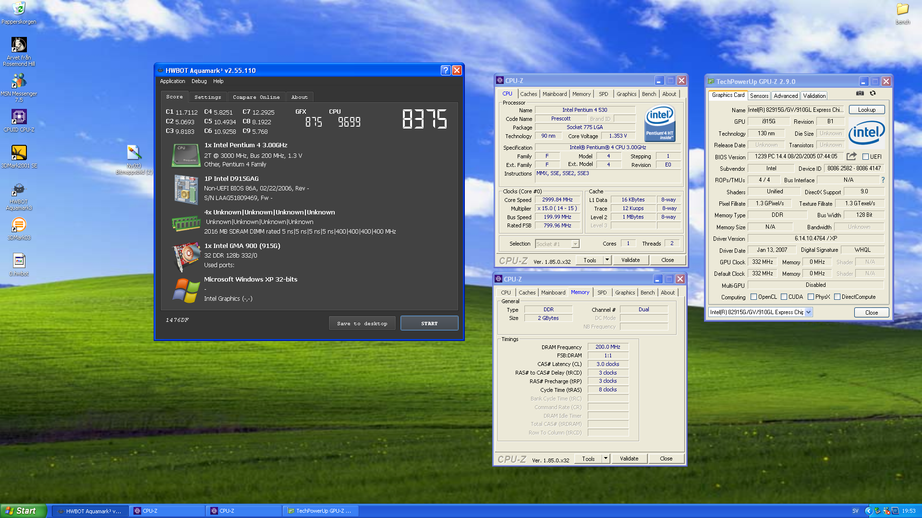Expand hidden tray icons arrow
The image size is (922, 518).
(x=868, y=511)
